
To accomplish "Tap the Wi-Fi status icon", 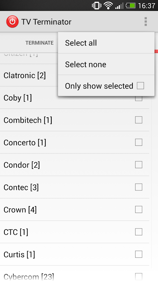I will [x=108, y=6].
